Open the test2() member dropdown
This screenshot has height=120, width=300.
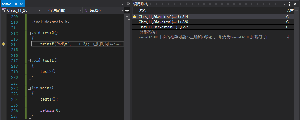104,10
